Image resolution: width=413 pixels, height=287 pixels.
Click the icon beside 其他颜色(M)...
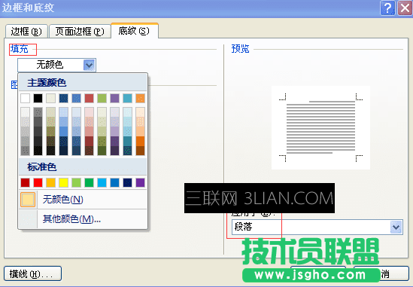28,219
